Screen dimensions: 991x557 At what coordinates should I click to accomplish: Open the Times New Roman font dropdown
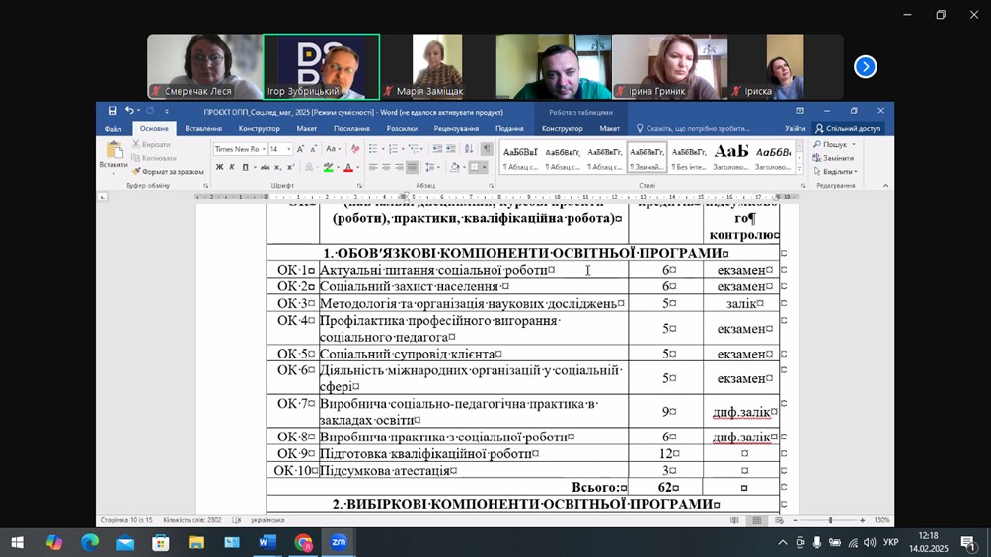click(x=263, y=149)
